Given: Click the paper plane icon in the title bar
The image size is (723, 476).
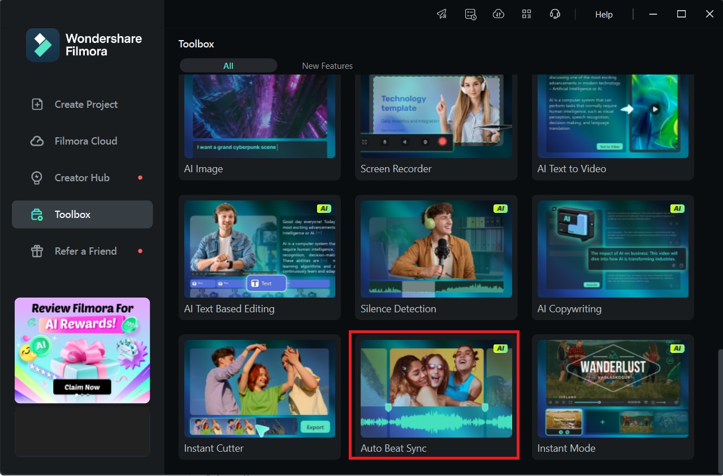Looking at the screenshot, I should click(x=442, y=14).
